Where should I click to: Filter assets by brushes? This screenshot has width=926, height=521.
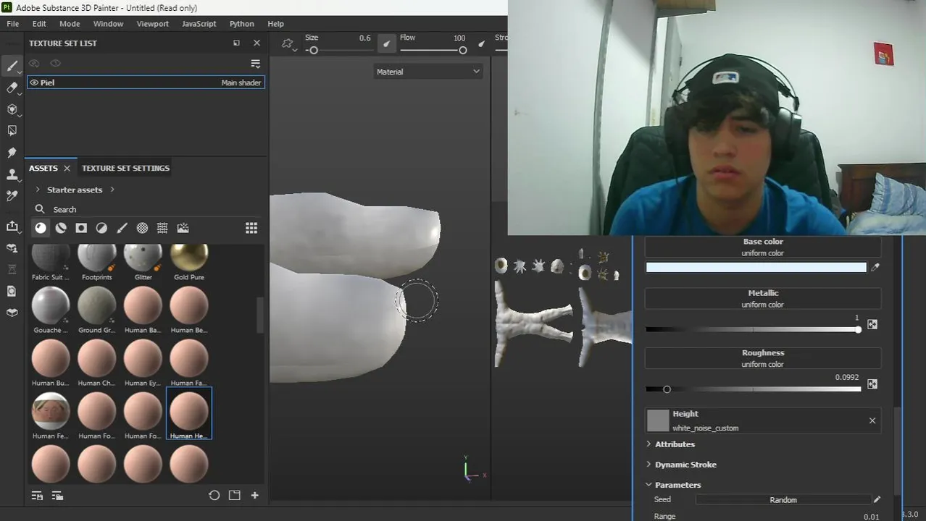click(x=122, y=228)
